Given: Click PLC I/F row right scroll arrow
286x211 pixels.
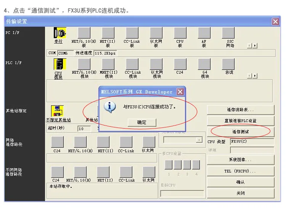Looking at the screenshot, I should [255, 76].
